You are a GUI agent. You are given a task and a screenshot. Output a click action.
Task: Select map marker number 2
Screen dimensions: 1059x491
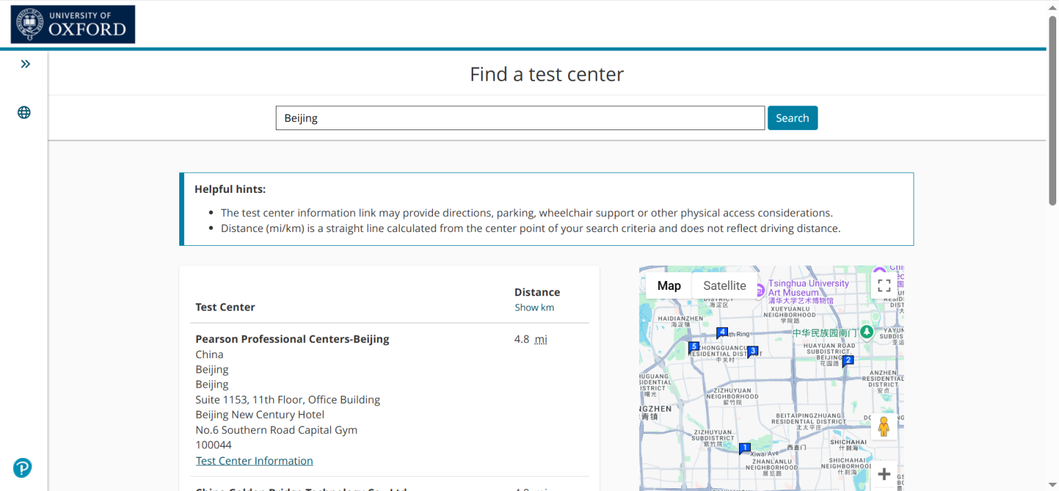(x=848, y=360)
